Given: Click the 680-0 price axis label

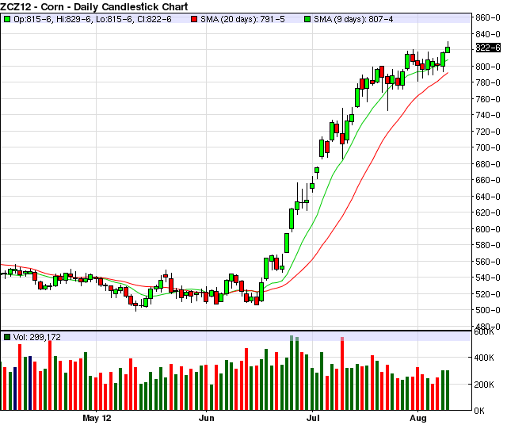Looking at the screenshot, I should (x=488, y=164).
